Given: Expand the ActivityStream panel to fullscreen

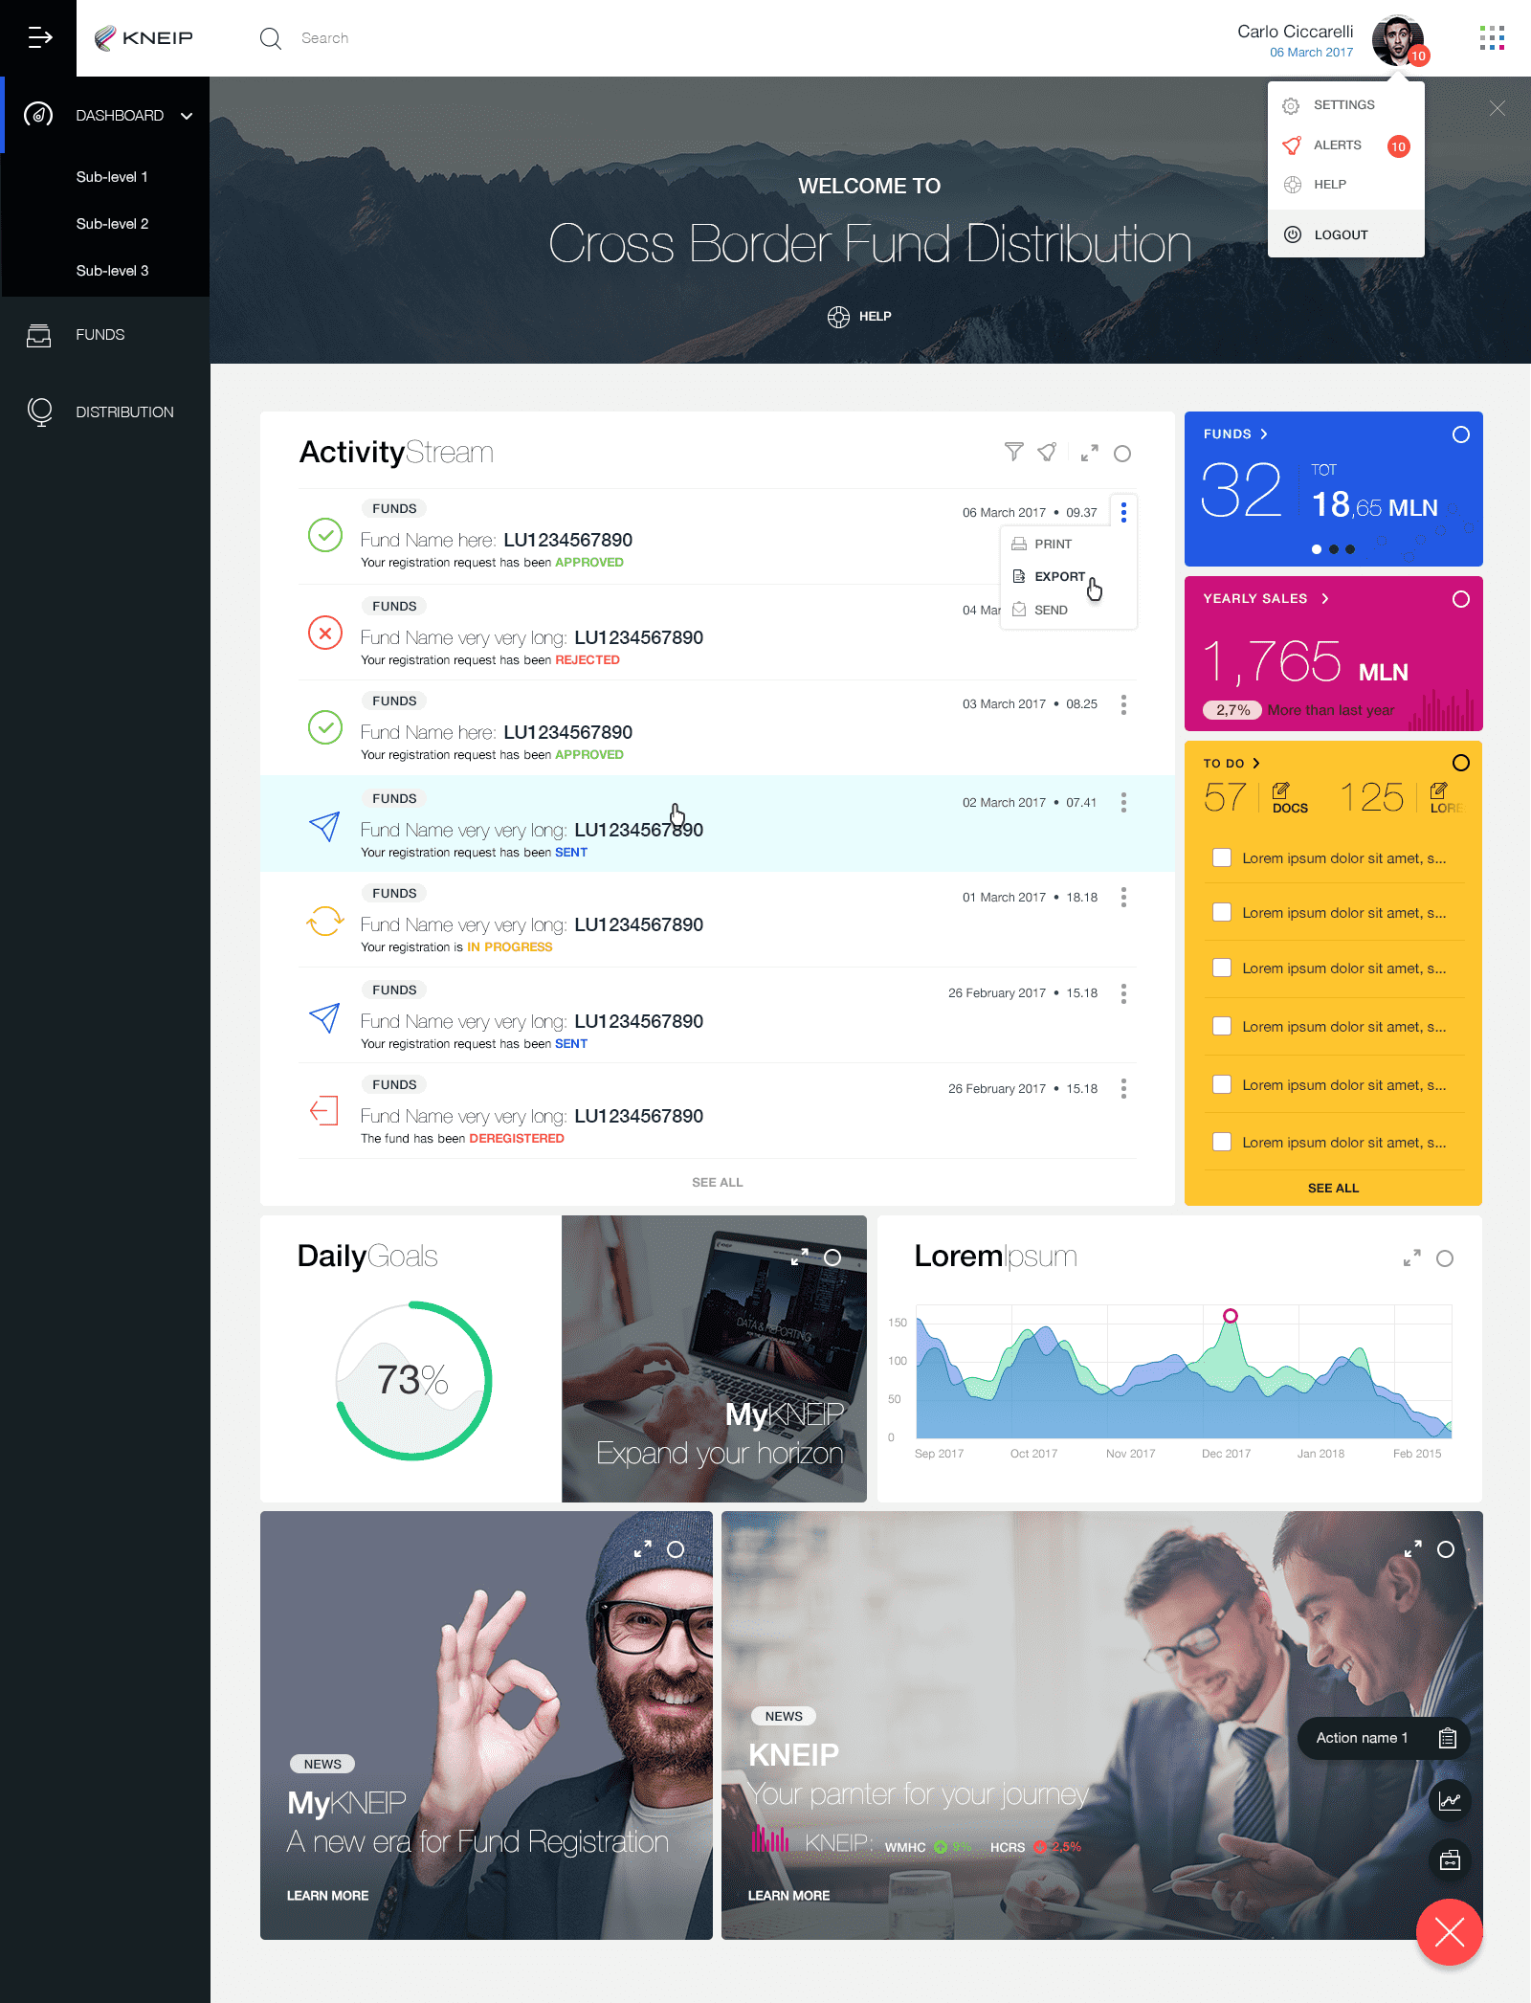Looking at the screenshot, I should point(1090,453).
